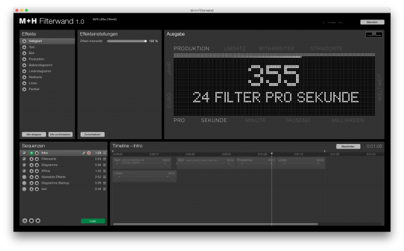This screenshot has width=404, height=251.
Task: Play the Weltkarte effect
Action: (x=24, y=77)
